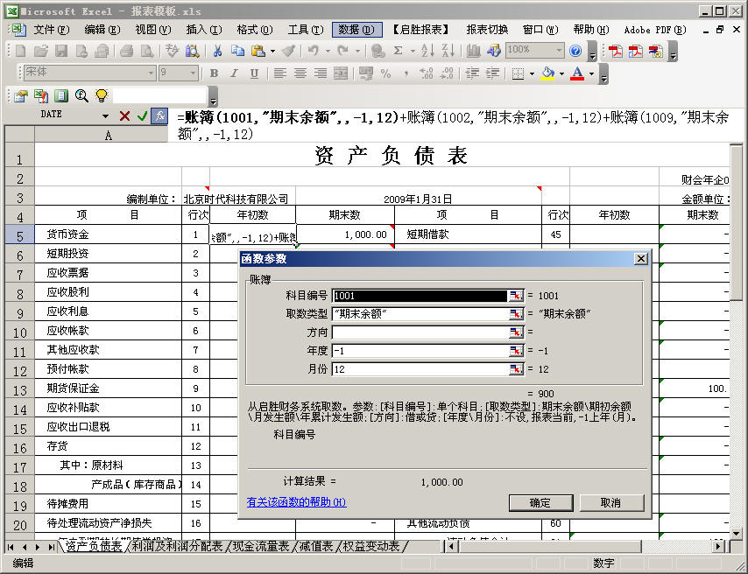748x574 pixels.
Task: Click range selector icon beside 月份 field
Action: pos(515,369)
